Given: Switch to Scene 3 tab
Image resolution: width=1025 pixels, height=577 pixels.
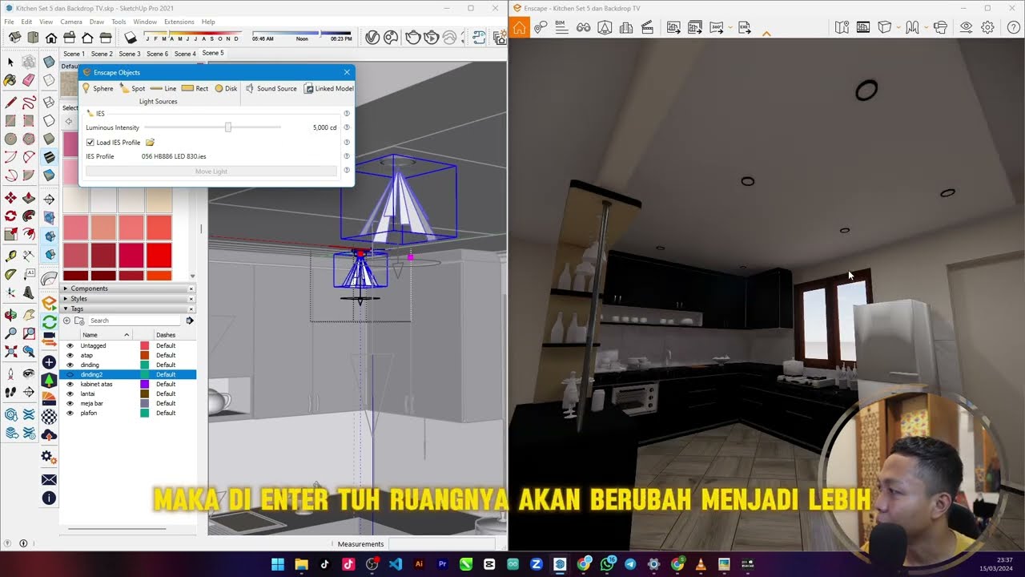Looking at the screenshot, I should pyautogui.click(x=130, y=54).
